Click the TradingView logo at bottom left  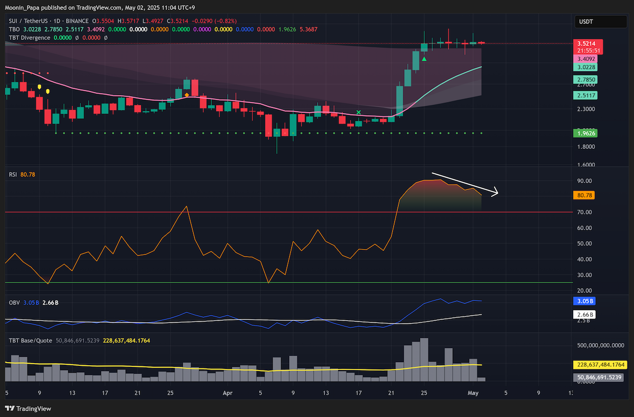24,408
